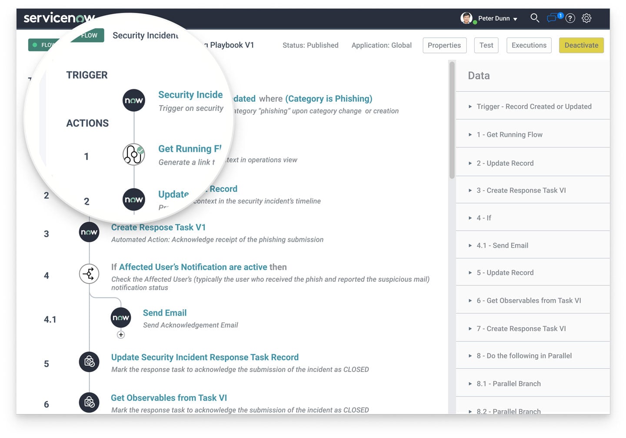Click the Test button
626x438 pixels.
pyautogui.click(x=486, y=45)
